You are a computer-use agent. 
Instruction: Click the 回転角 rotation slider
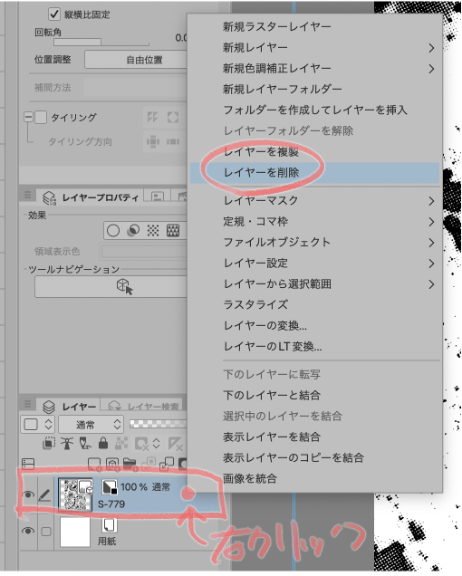[x=101, y=43]
